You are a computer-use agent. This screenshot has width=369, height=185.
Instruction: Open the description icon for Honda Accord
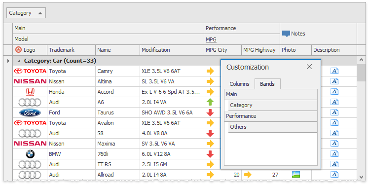(x=334, y=92)
